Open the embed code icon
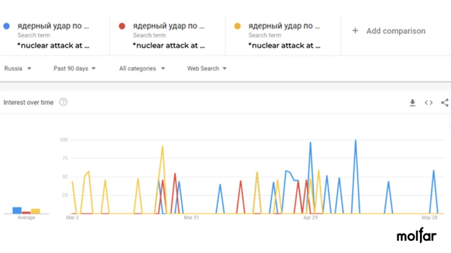Viewport: 451px width, 253px height. [x=428, y=103]
